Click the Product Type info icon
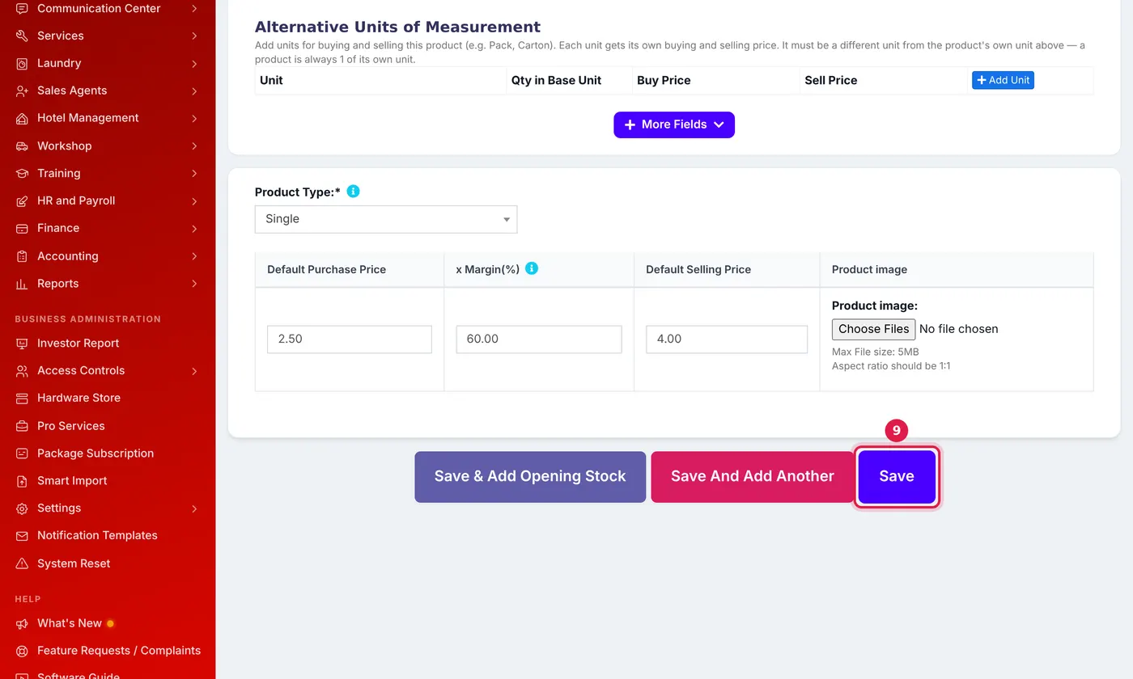This screenshot has height=679, width=1133. point(353,192)
